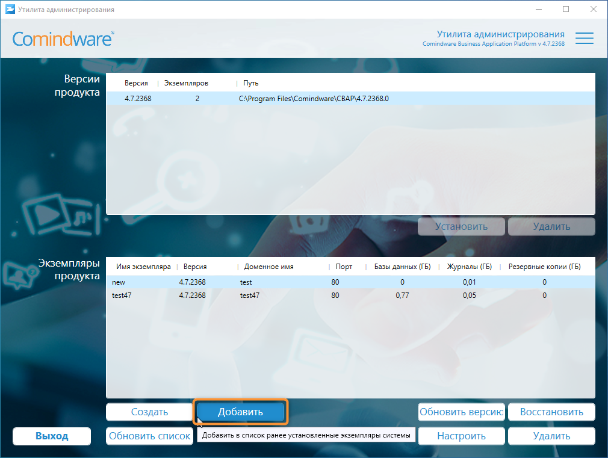Select the instance row named new
The height and width of the screenshot is (458, 608).
[350, 282]
